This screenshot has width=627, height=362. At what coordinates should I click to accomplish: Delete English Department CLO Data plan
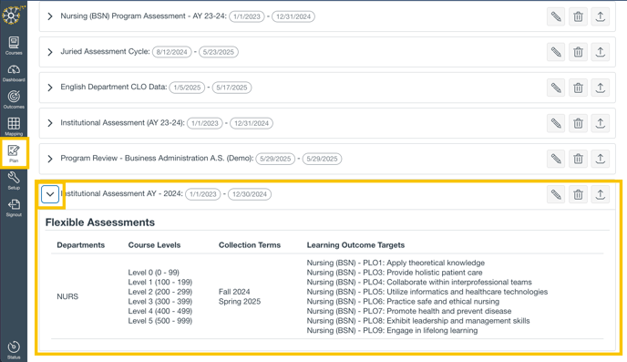[x=578, y=88]
